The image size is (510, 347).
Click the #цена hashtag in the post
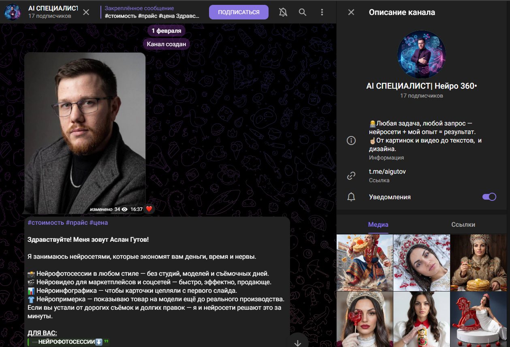coord(98,223)
